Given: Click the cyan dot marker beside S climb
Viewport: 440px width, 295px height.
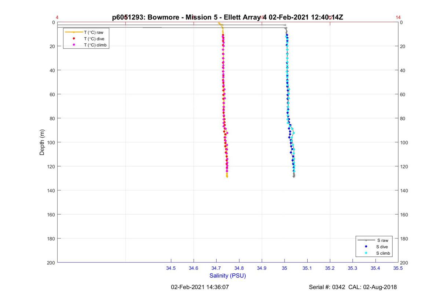Looking at the screenshot, I should tap(366, 253).
